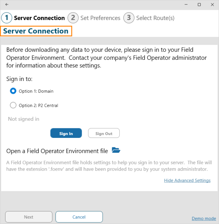The image size is (219, 224).
Task: Collapse with Hide Advanced Settings link
Action: pyautogui.click(x=187, y=180)
